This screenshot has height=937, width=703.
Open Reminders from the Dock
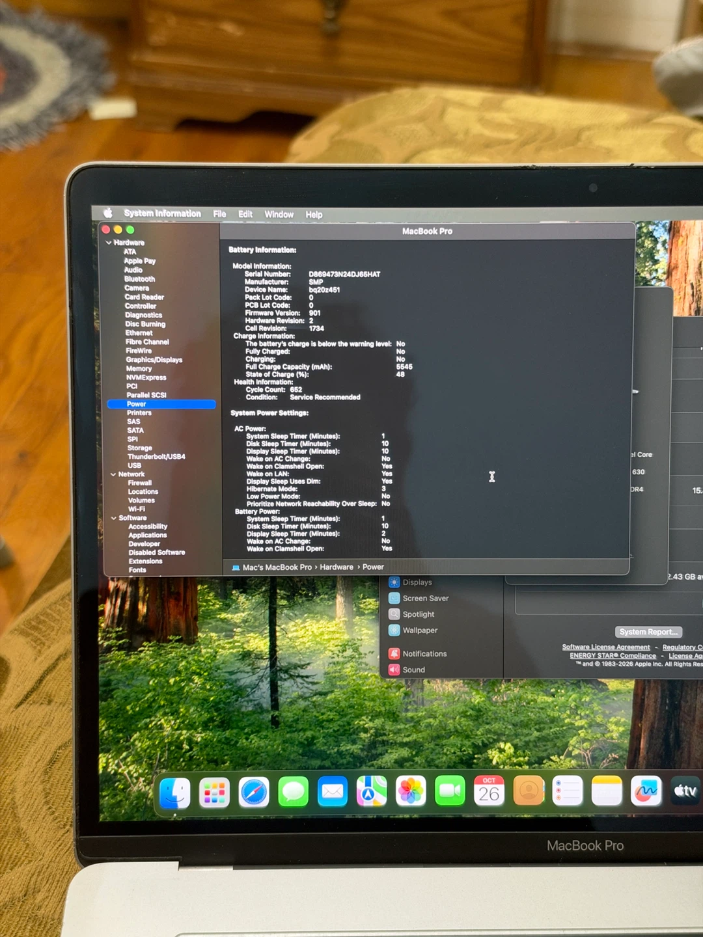click(x=568, y=791)
